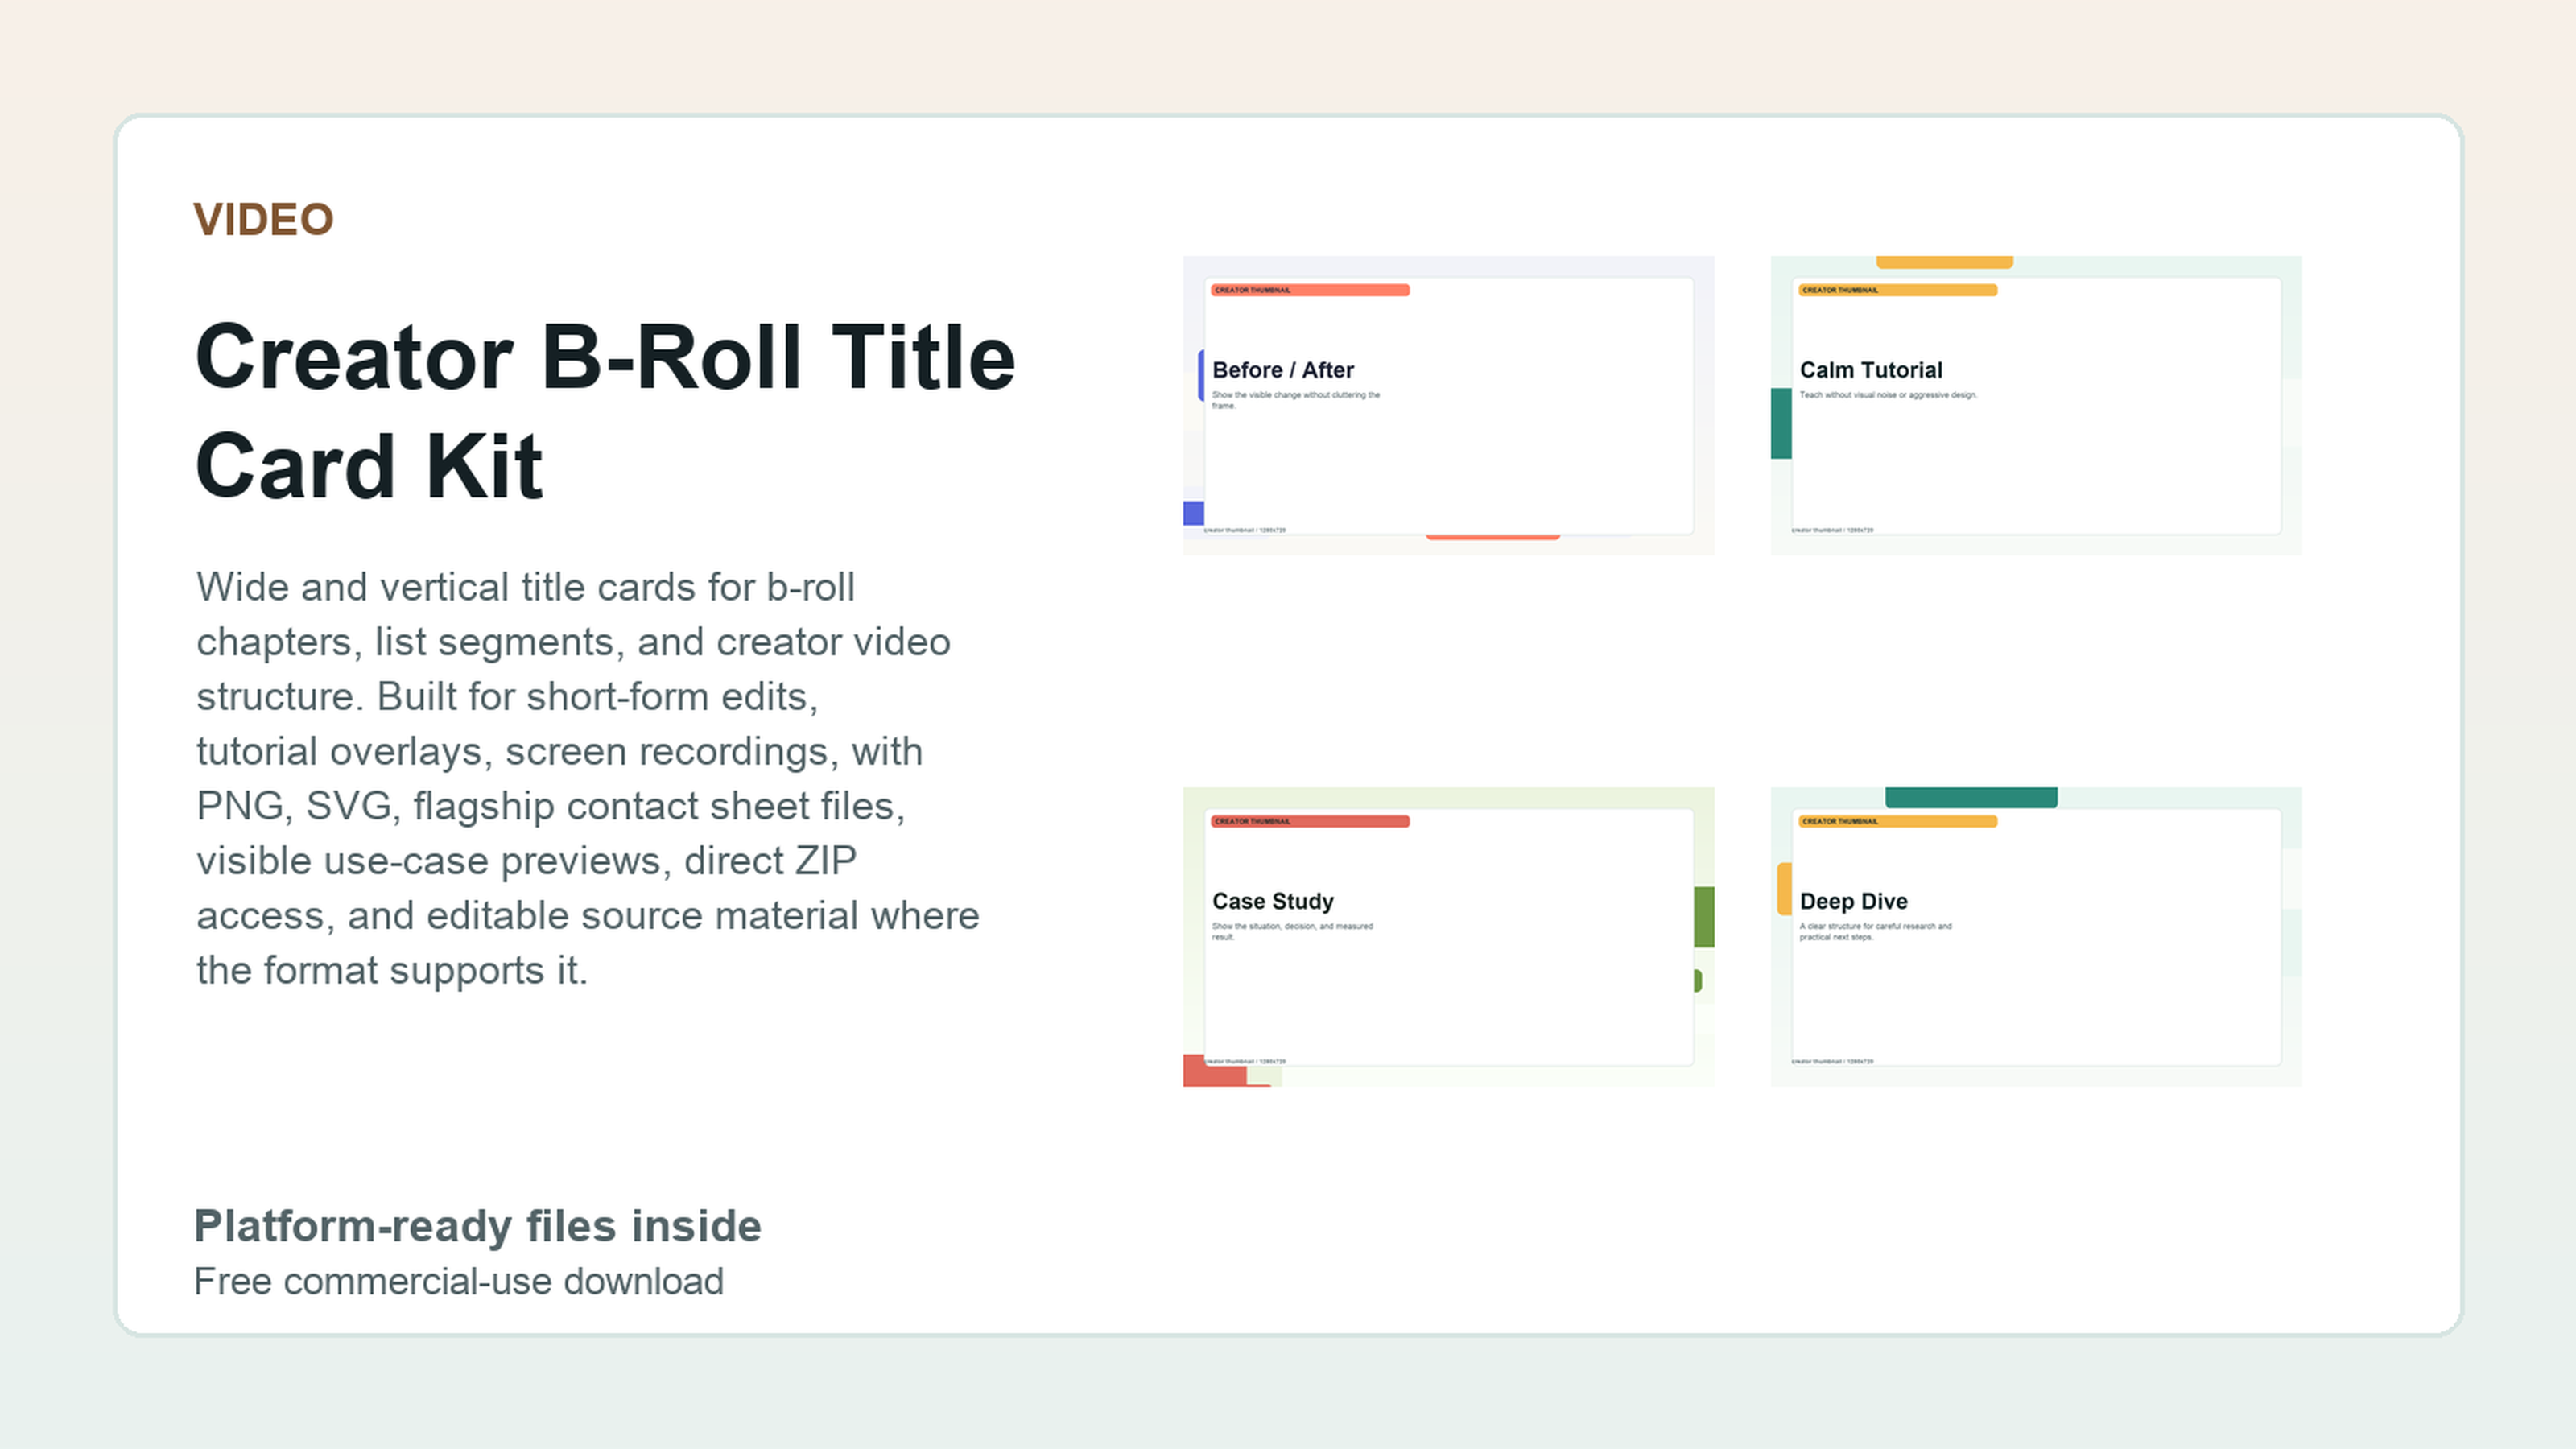Click the 'Platform-ready files inside' text
2576x1449 pixels.
click(477, 1226)
